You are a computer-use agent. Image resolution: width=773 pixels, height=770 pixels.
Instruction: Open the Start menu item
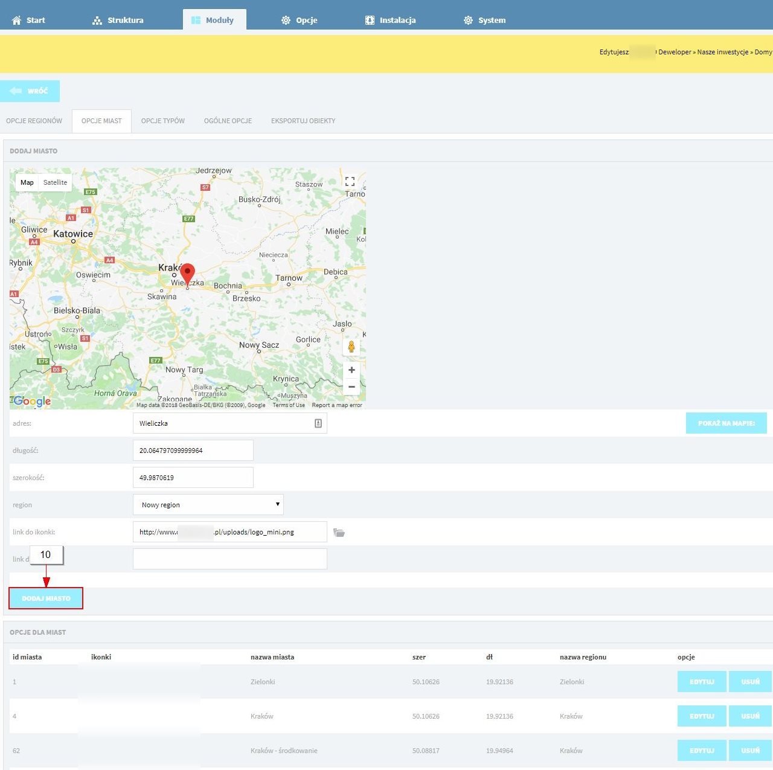point(28,21)
